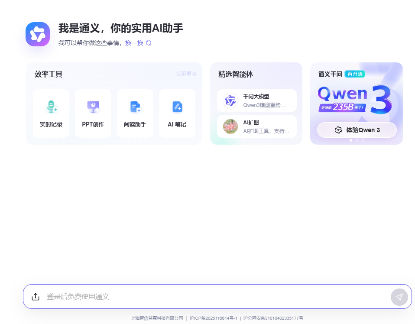Click the 效率工具 section heading

(x=49, y=74)
